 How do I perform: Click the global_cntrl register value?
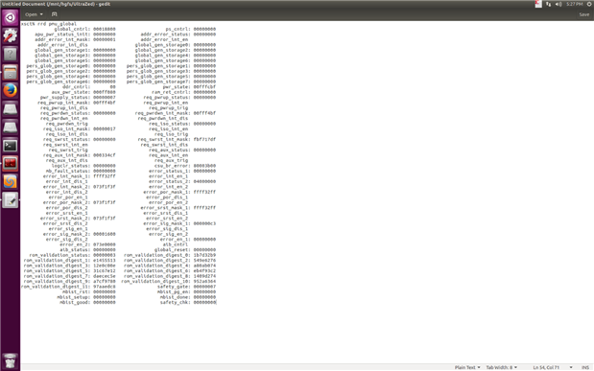click(105, 29)
